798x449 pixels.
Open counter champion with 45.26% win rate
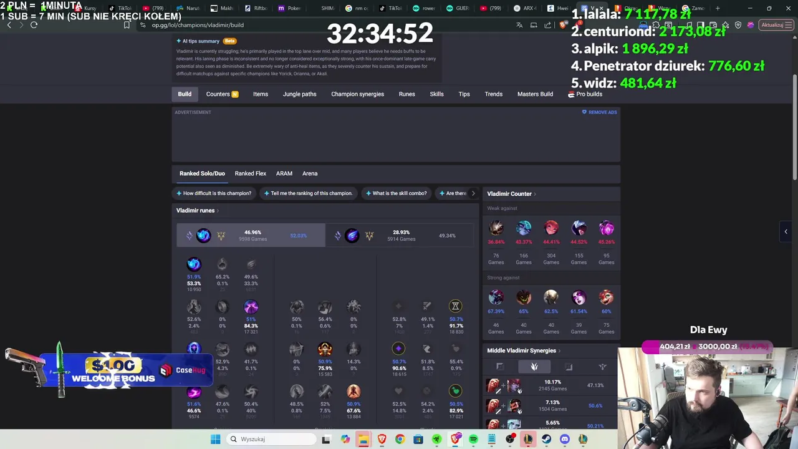click(607, 228)
